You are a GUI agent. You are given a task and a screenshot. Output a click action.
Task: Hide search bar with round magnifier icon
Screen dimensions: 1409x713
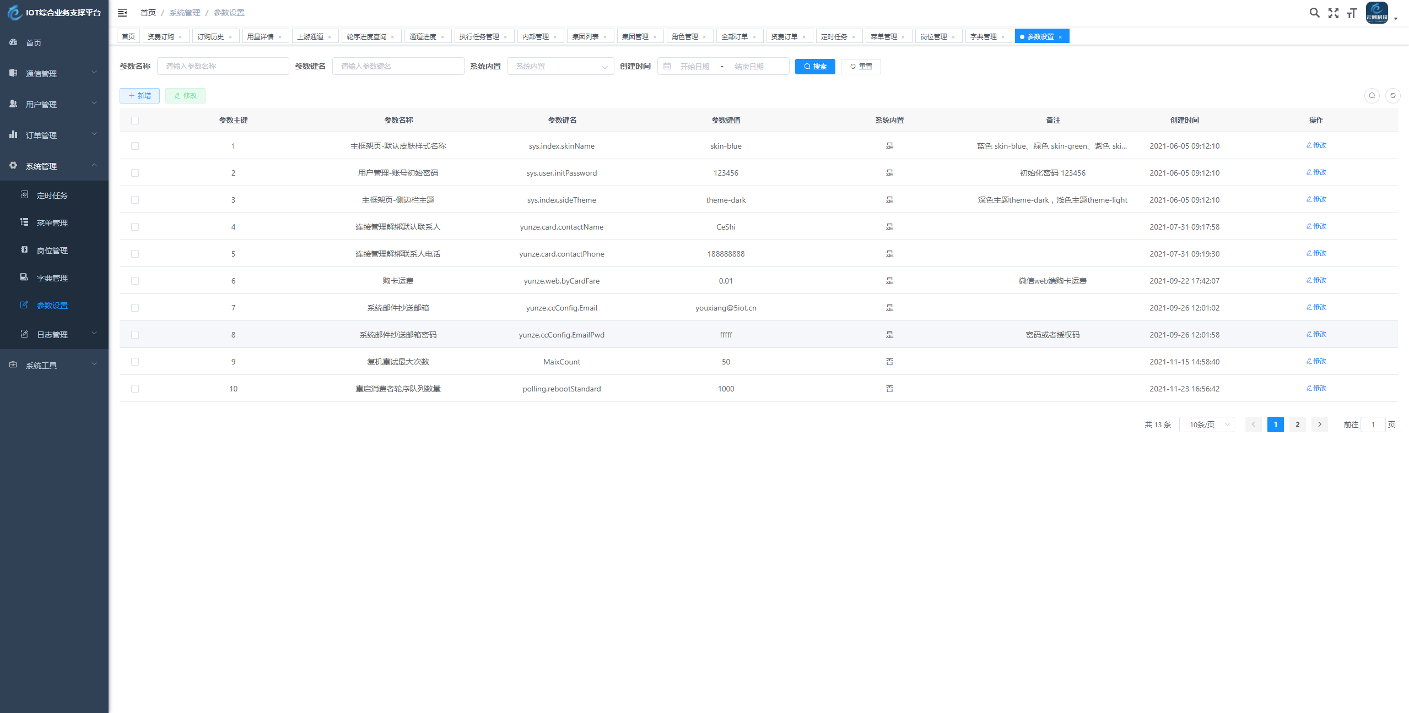[x=1372, y=96]
